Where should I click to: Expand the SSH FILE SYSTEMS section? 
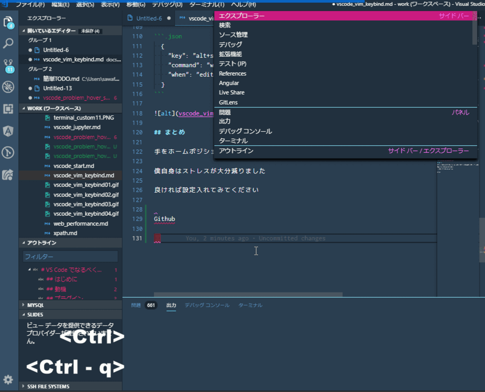(48, 386)
